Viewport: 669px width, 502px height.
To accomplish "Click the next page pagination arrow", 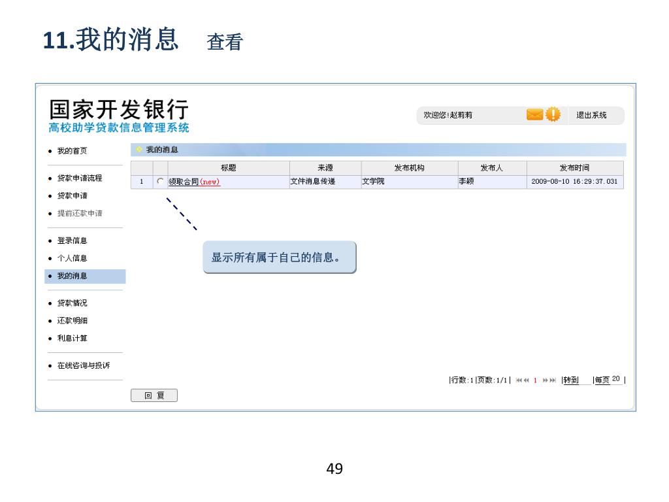I will point(546,380).
